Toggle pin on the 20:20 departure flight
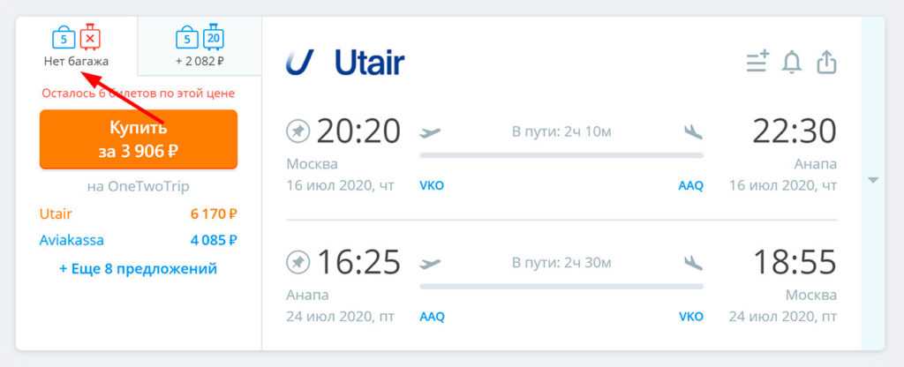The image size is (904, 367). [298, 132]
